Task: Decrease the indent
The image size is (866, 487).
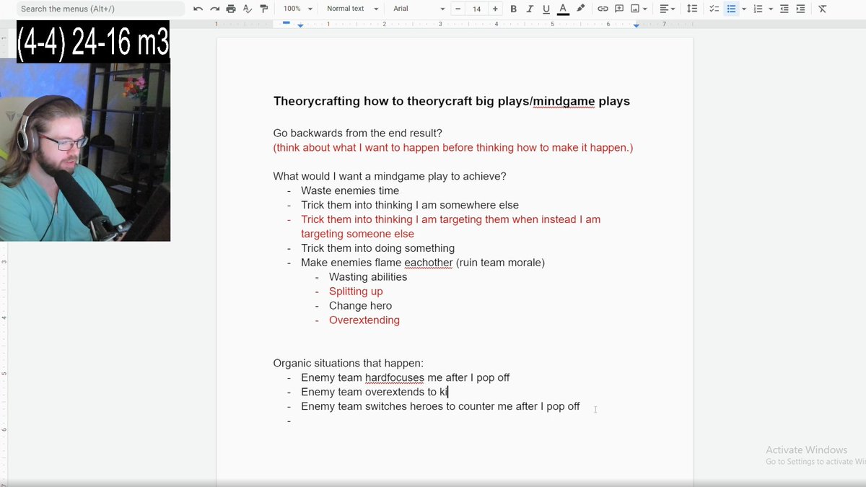Action: tap(784, 9)
